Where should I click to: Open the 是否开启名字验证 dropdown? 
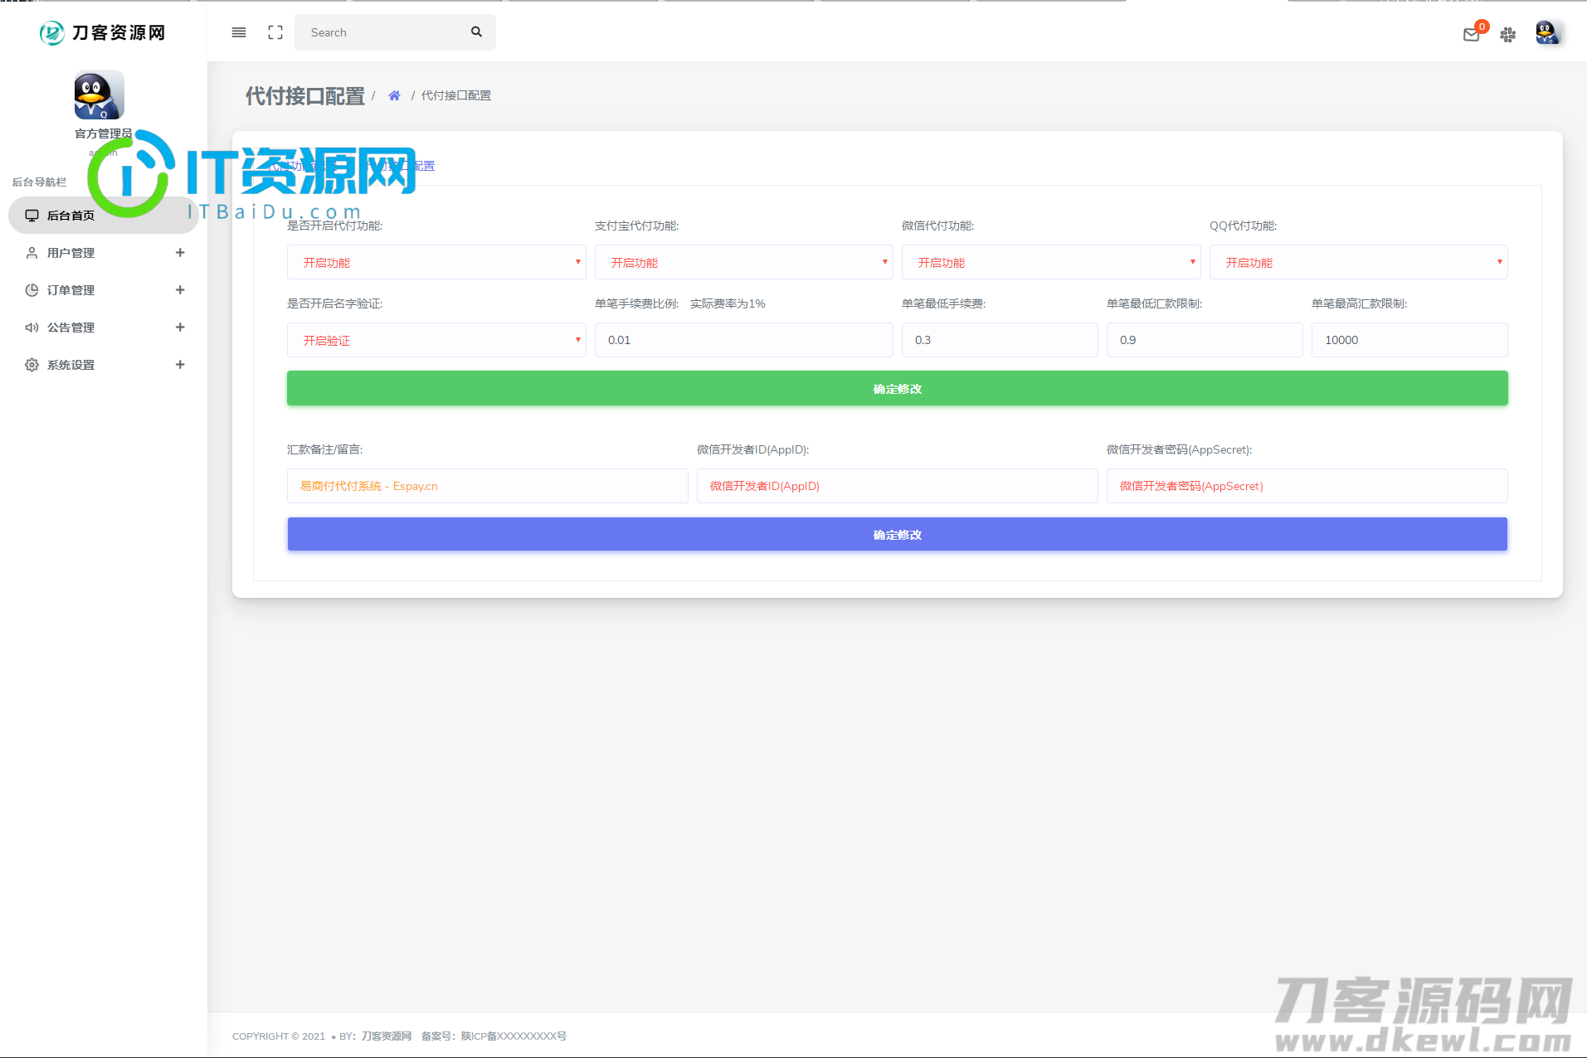point(436,340)
